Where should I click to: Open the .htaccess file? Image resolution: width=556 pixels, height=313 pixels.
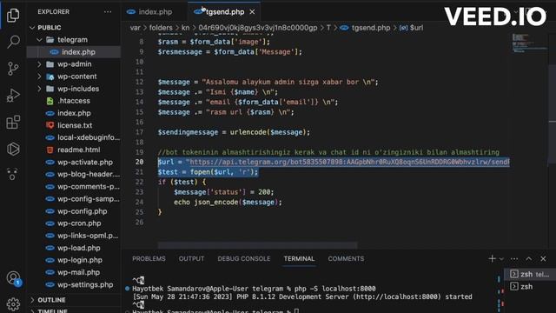tap(75, 101)
